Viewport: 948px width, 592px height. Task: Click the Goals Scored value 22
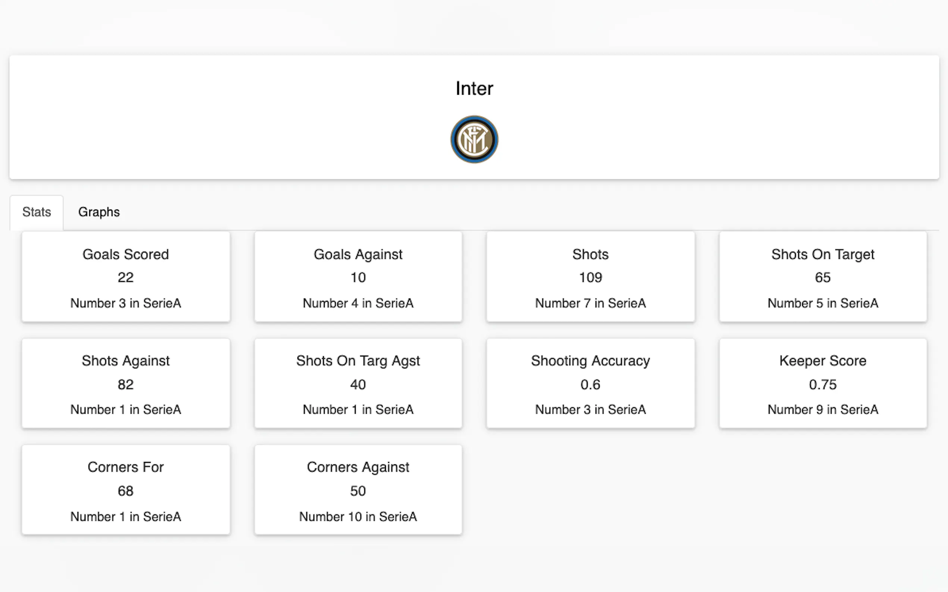125,278
